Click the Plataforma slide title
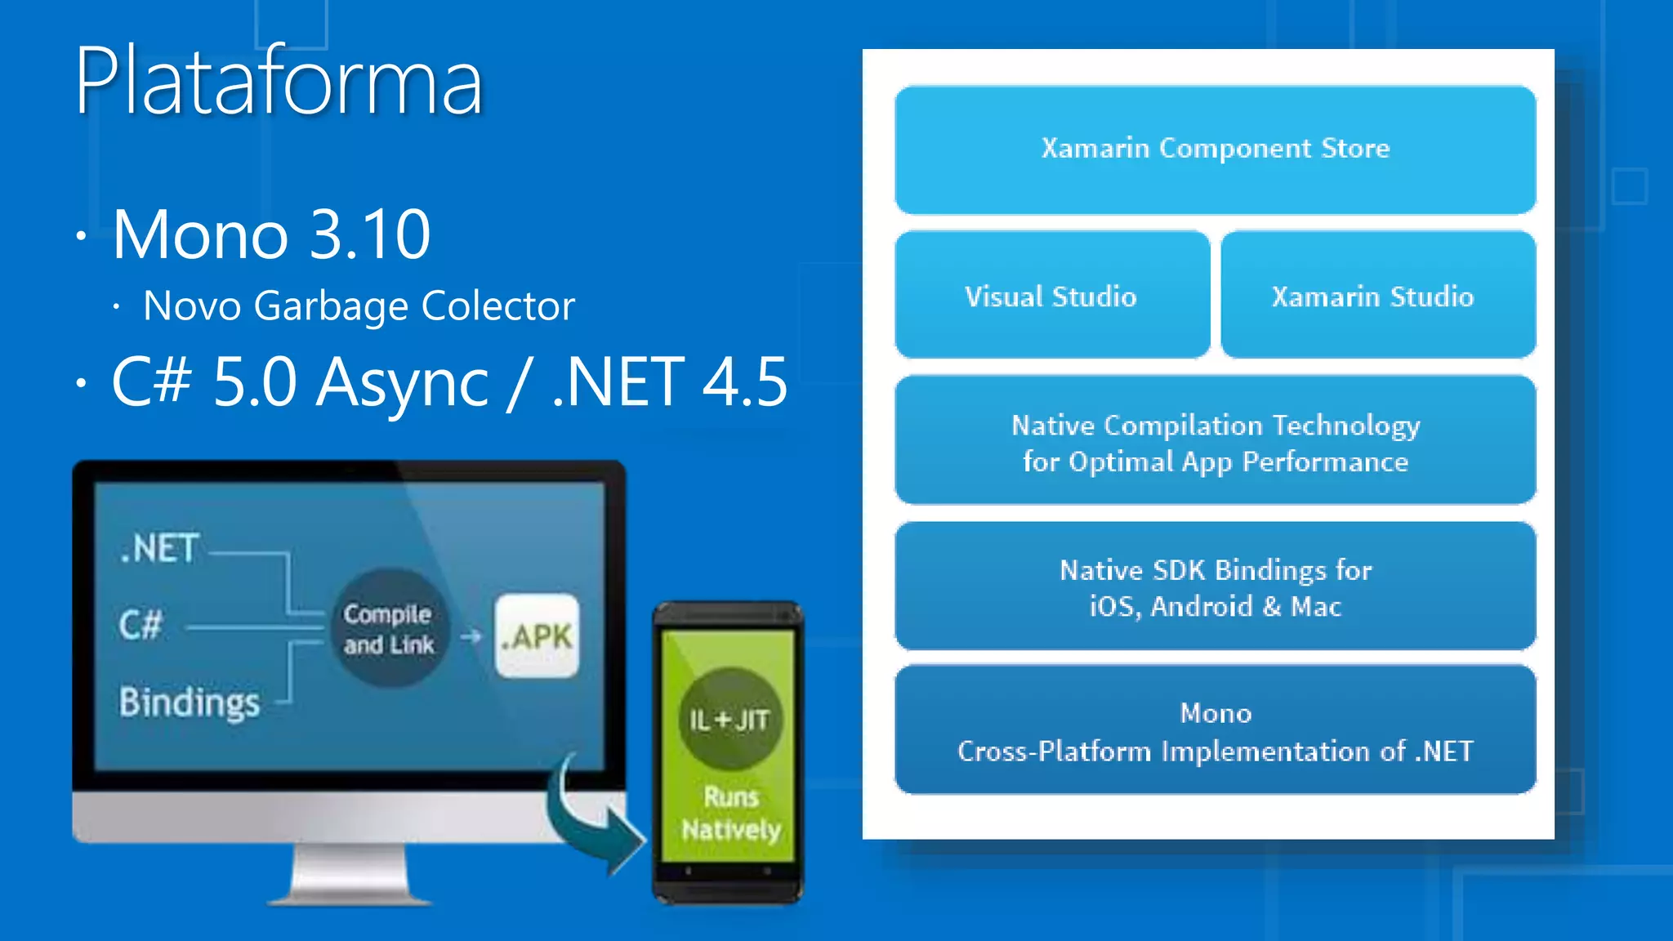The image size is (1673, 941). [x=279, y=82]
